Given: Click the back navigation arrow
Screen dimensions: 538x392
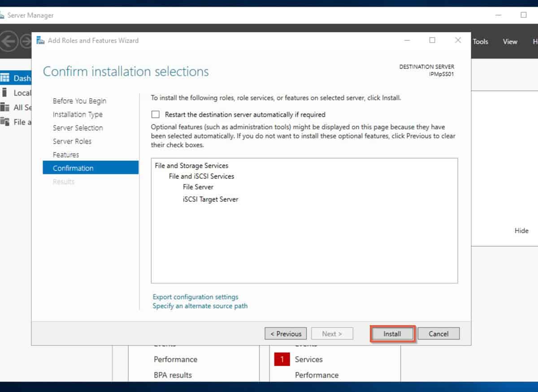Looking at the screenshot, I should coord(9,41).
